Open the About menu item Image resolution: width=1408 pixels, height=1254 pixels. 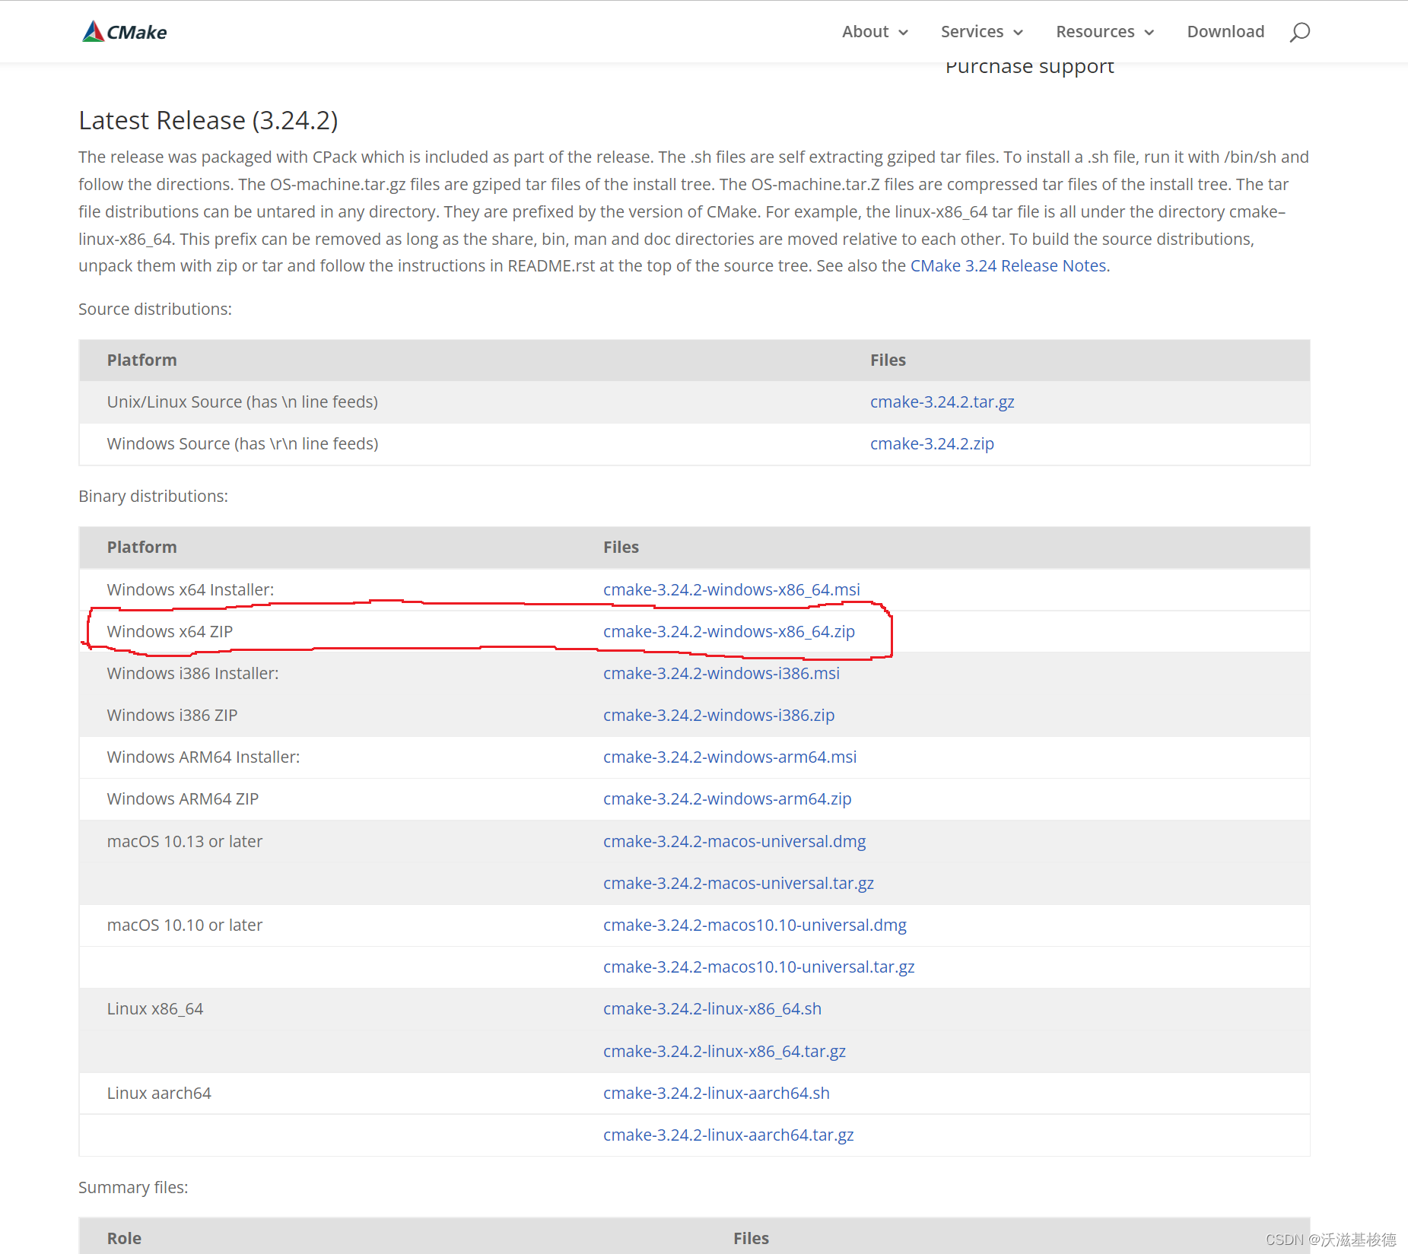[x=865, y=31]
